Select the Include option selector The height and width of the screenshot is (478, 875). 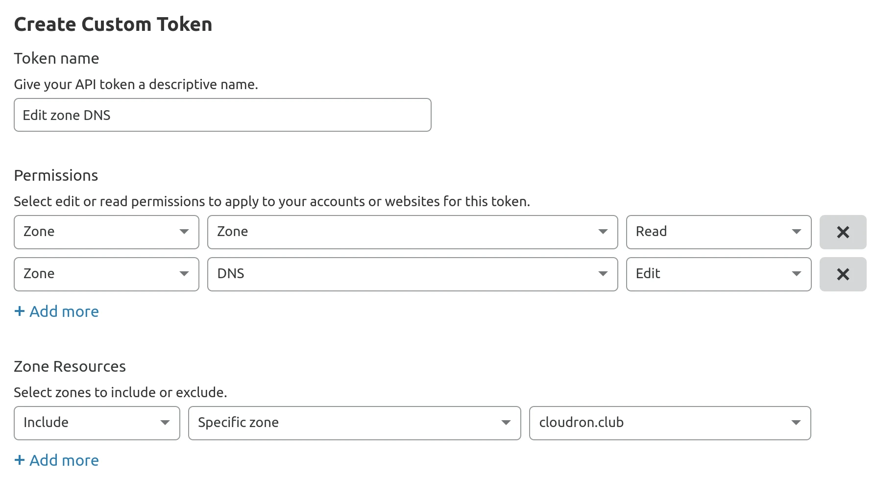click(97, 423)
